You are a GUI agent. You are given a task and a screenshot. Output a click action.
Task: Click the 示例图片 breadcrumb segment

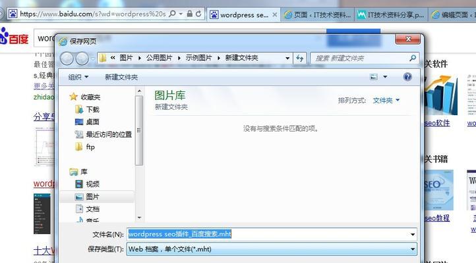198,58
